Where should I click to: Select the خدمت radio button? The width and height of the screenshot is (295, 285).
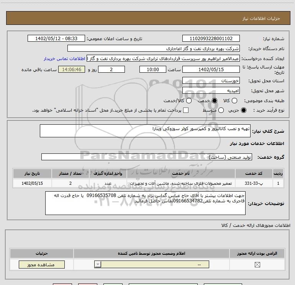214,101
